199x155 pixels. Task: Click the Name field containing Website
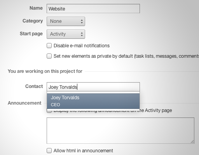coord(93,9)
